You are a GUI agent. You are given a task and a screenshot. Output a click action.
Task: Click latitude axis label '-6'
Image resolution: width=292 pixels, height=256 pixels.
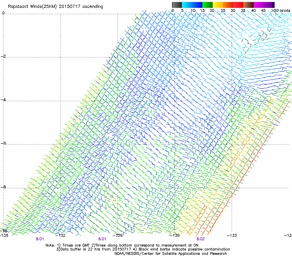[3, 143]
